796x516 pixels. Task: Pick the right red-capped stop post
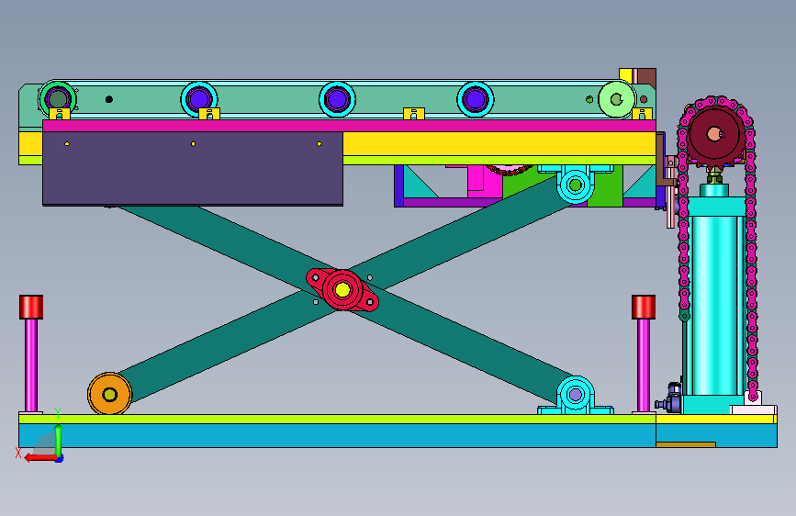click(644, 354)
